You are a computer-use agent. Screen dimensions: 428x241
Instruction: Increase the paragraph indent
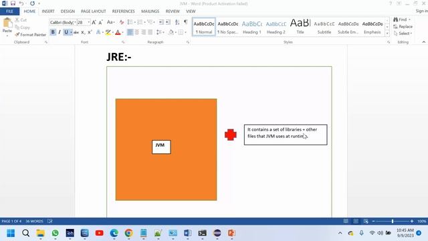click(168, 22)
